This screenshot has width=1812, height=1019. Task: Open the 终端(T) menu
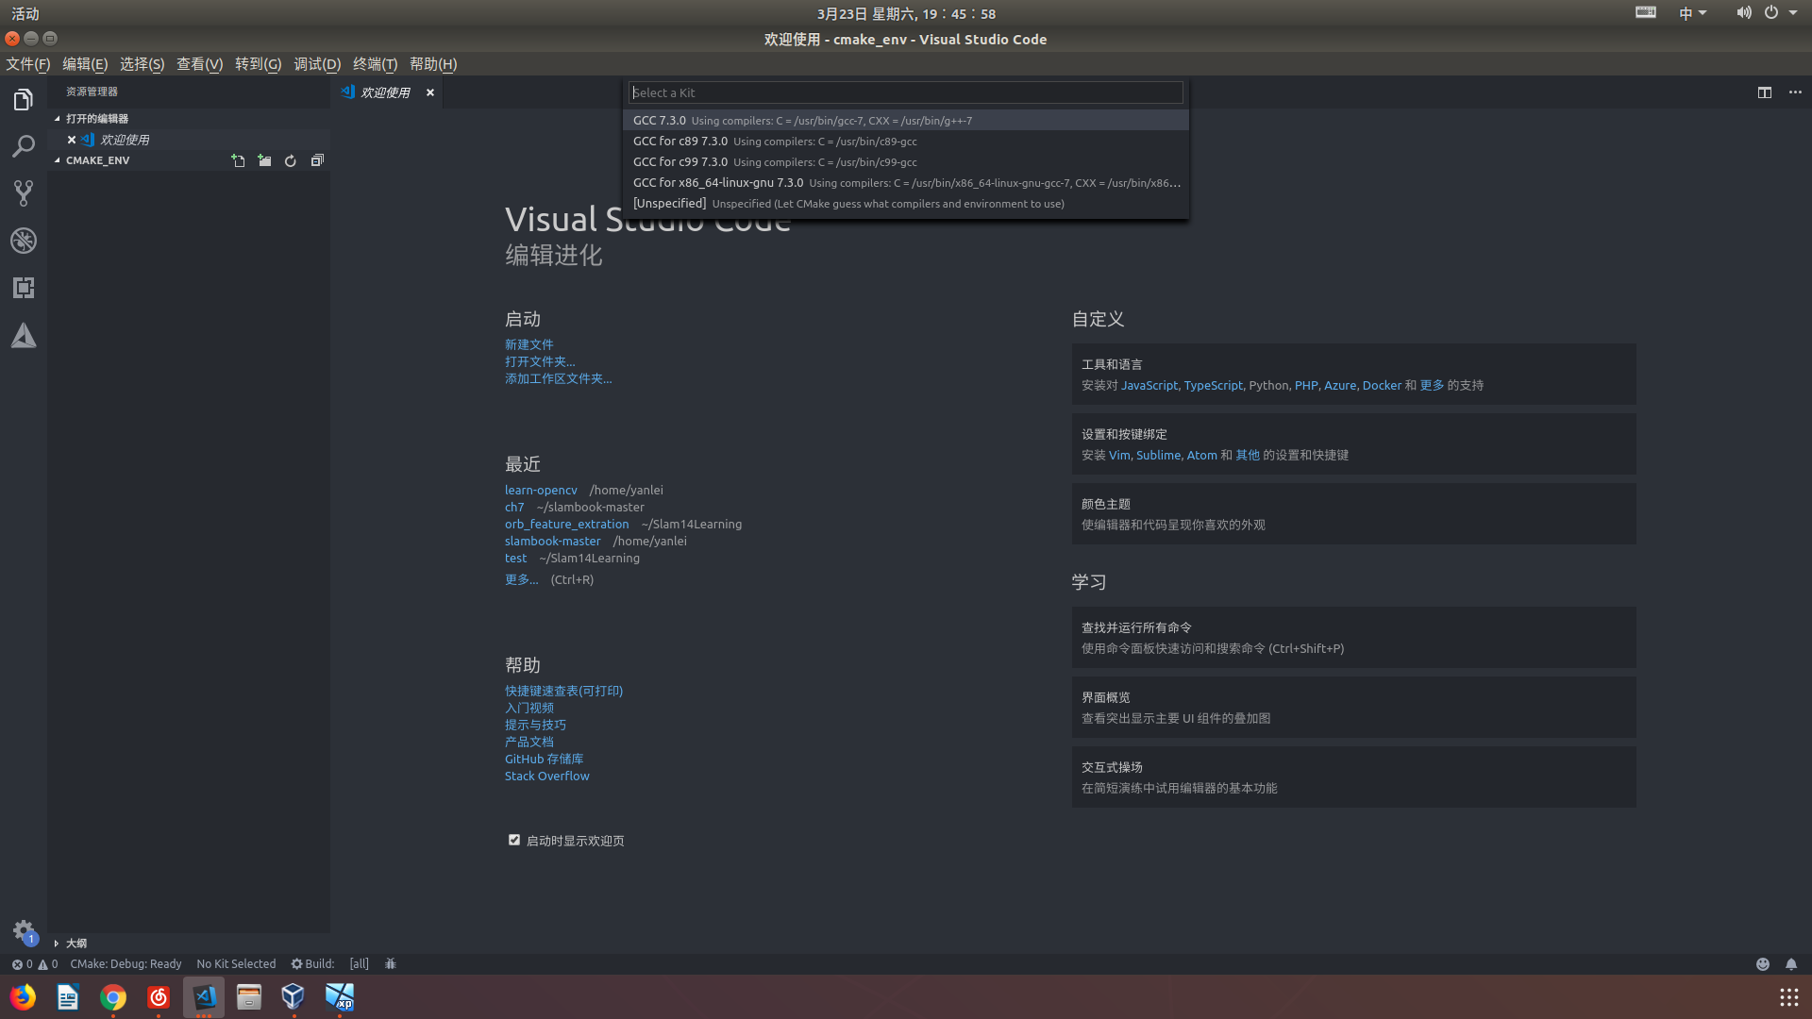tap(375, 64)
